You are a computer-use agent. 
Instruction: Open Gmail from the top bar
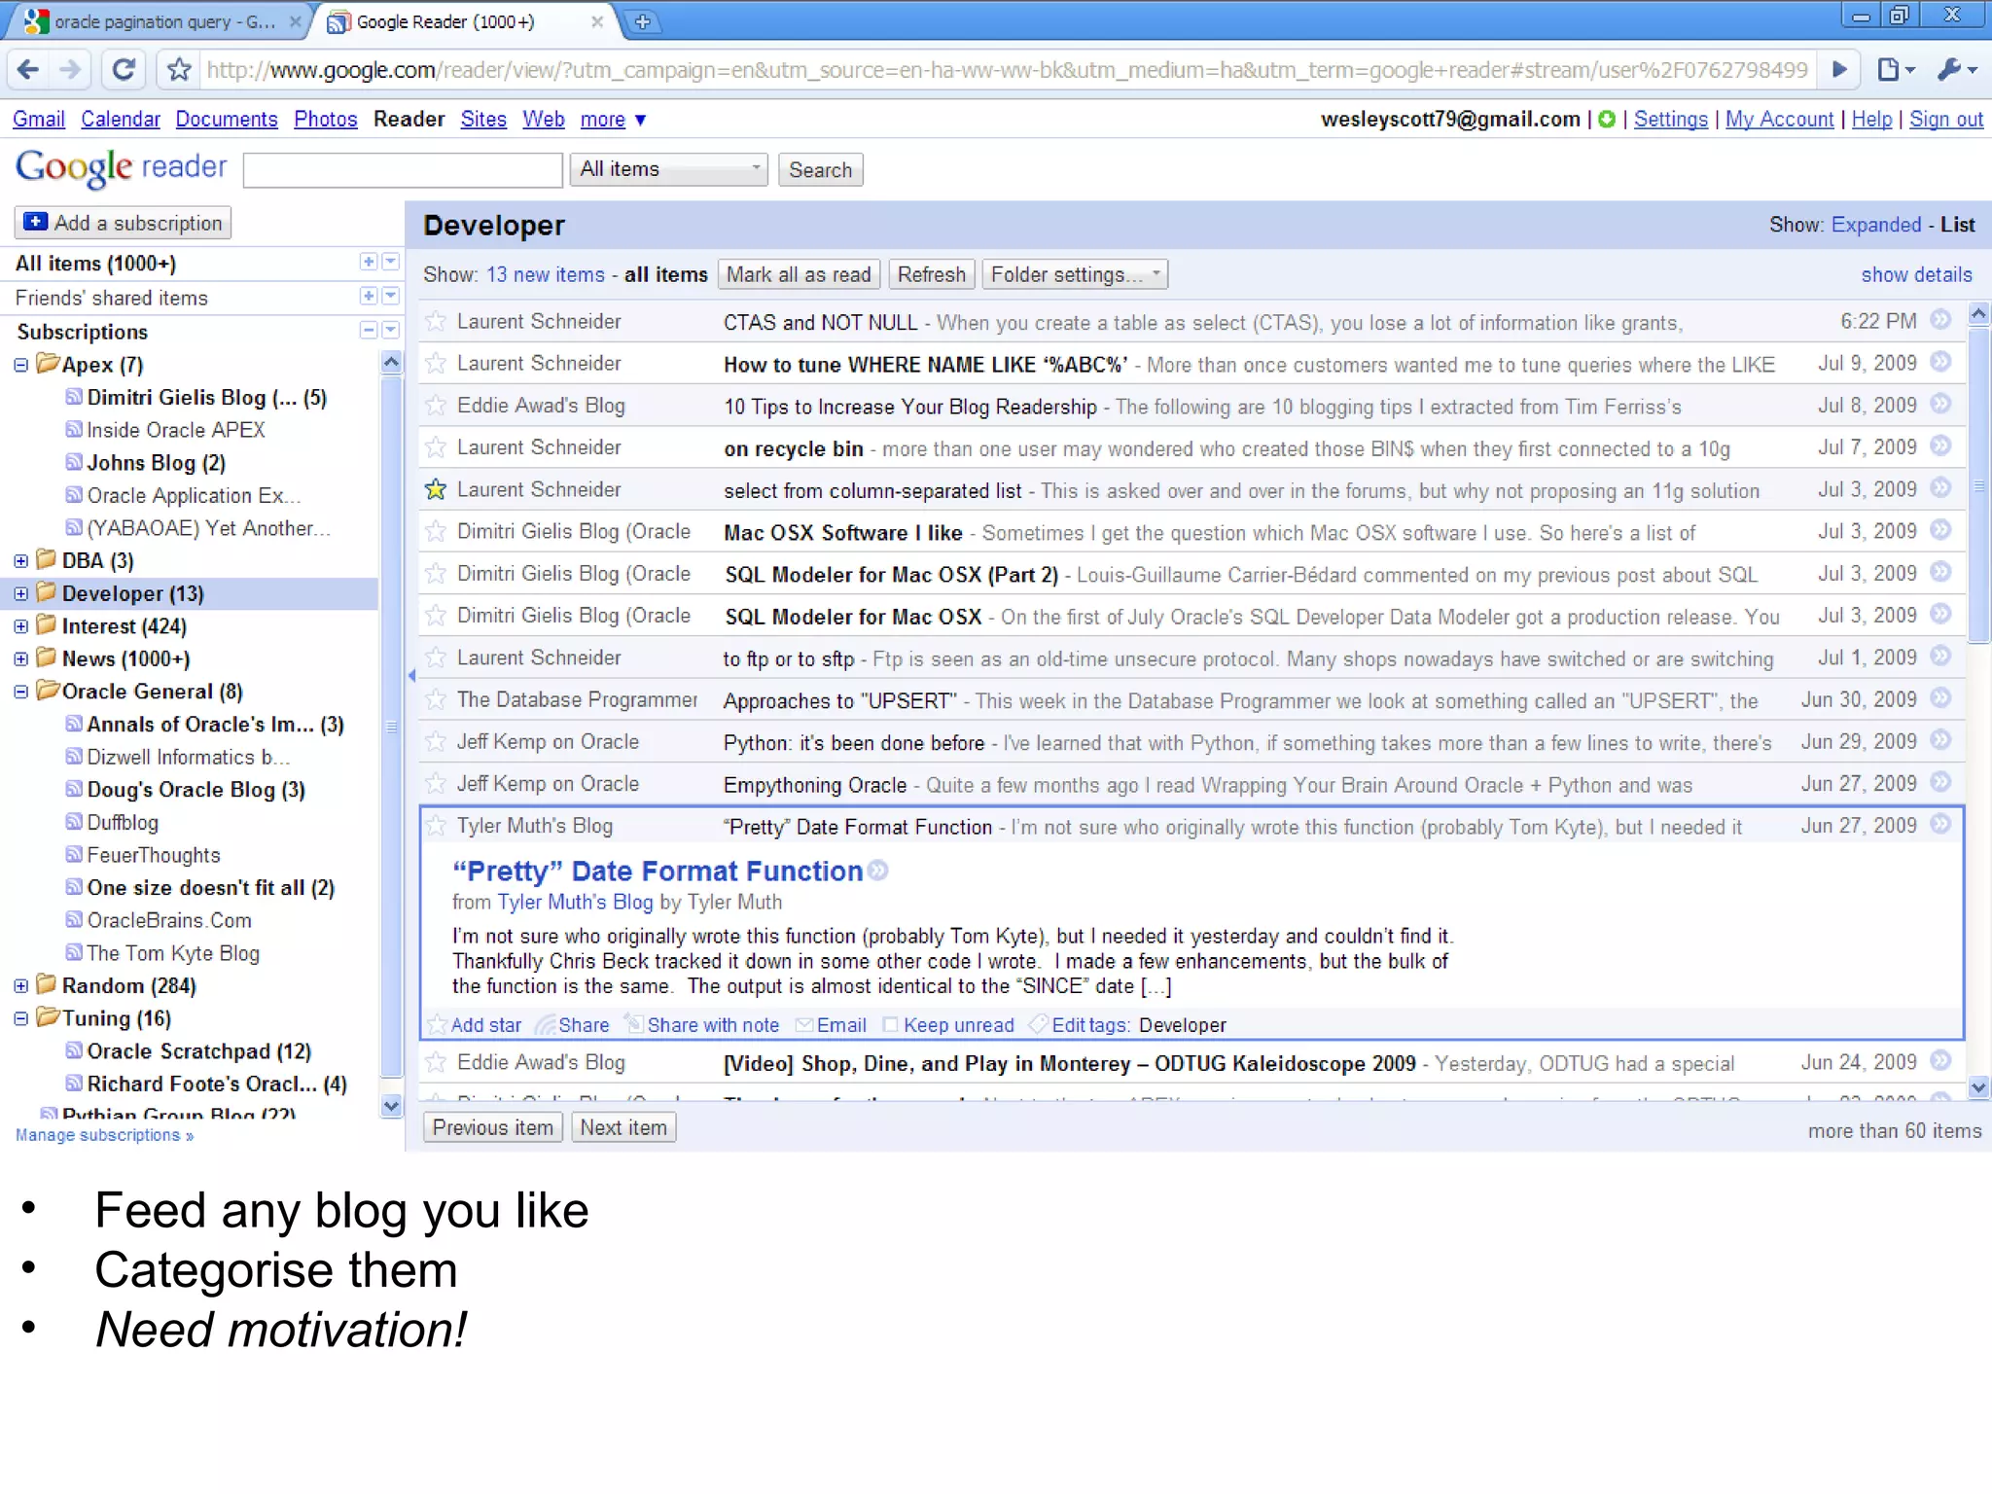pos(39,119)
